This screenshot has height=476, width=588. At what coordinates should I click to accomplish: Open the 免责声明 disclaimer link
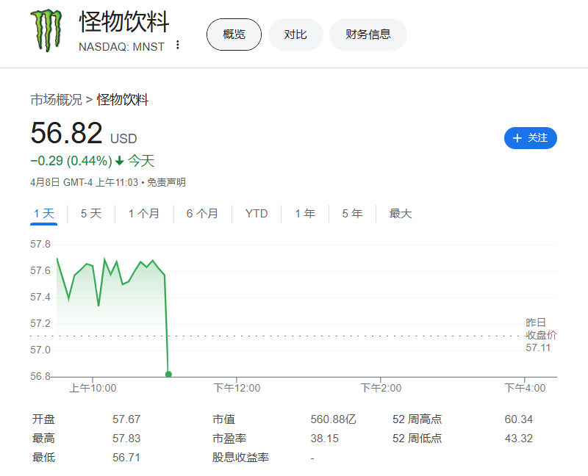point(166,182)
